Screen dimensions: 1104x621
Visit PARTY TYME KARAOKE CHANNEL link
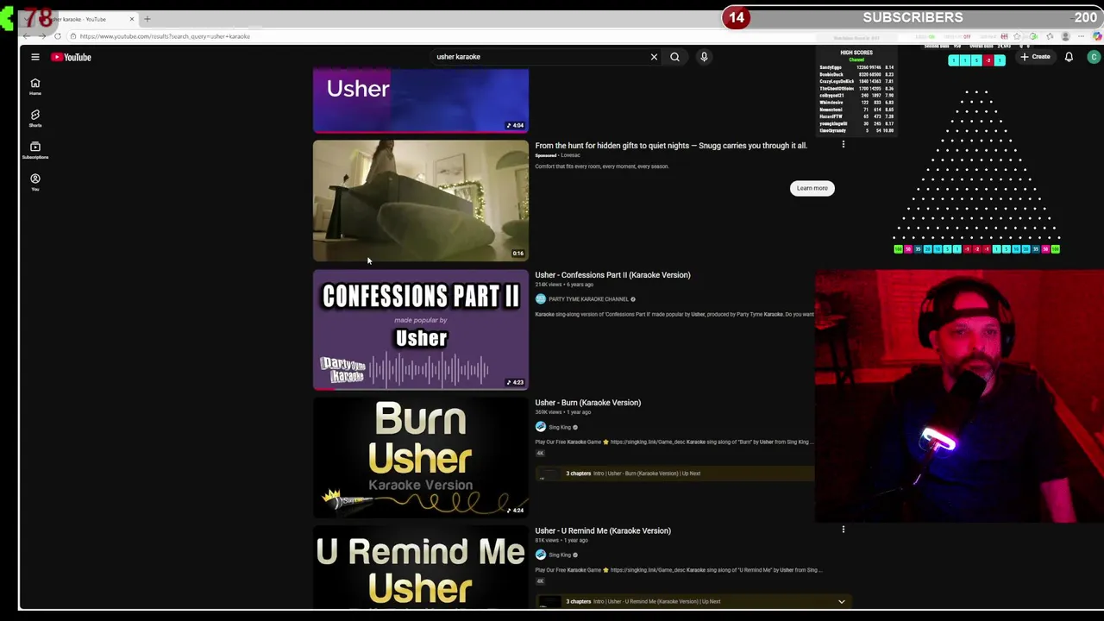(x=588, y=299)
